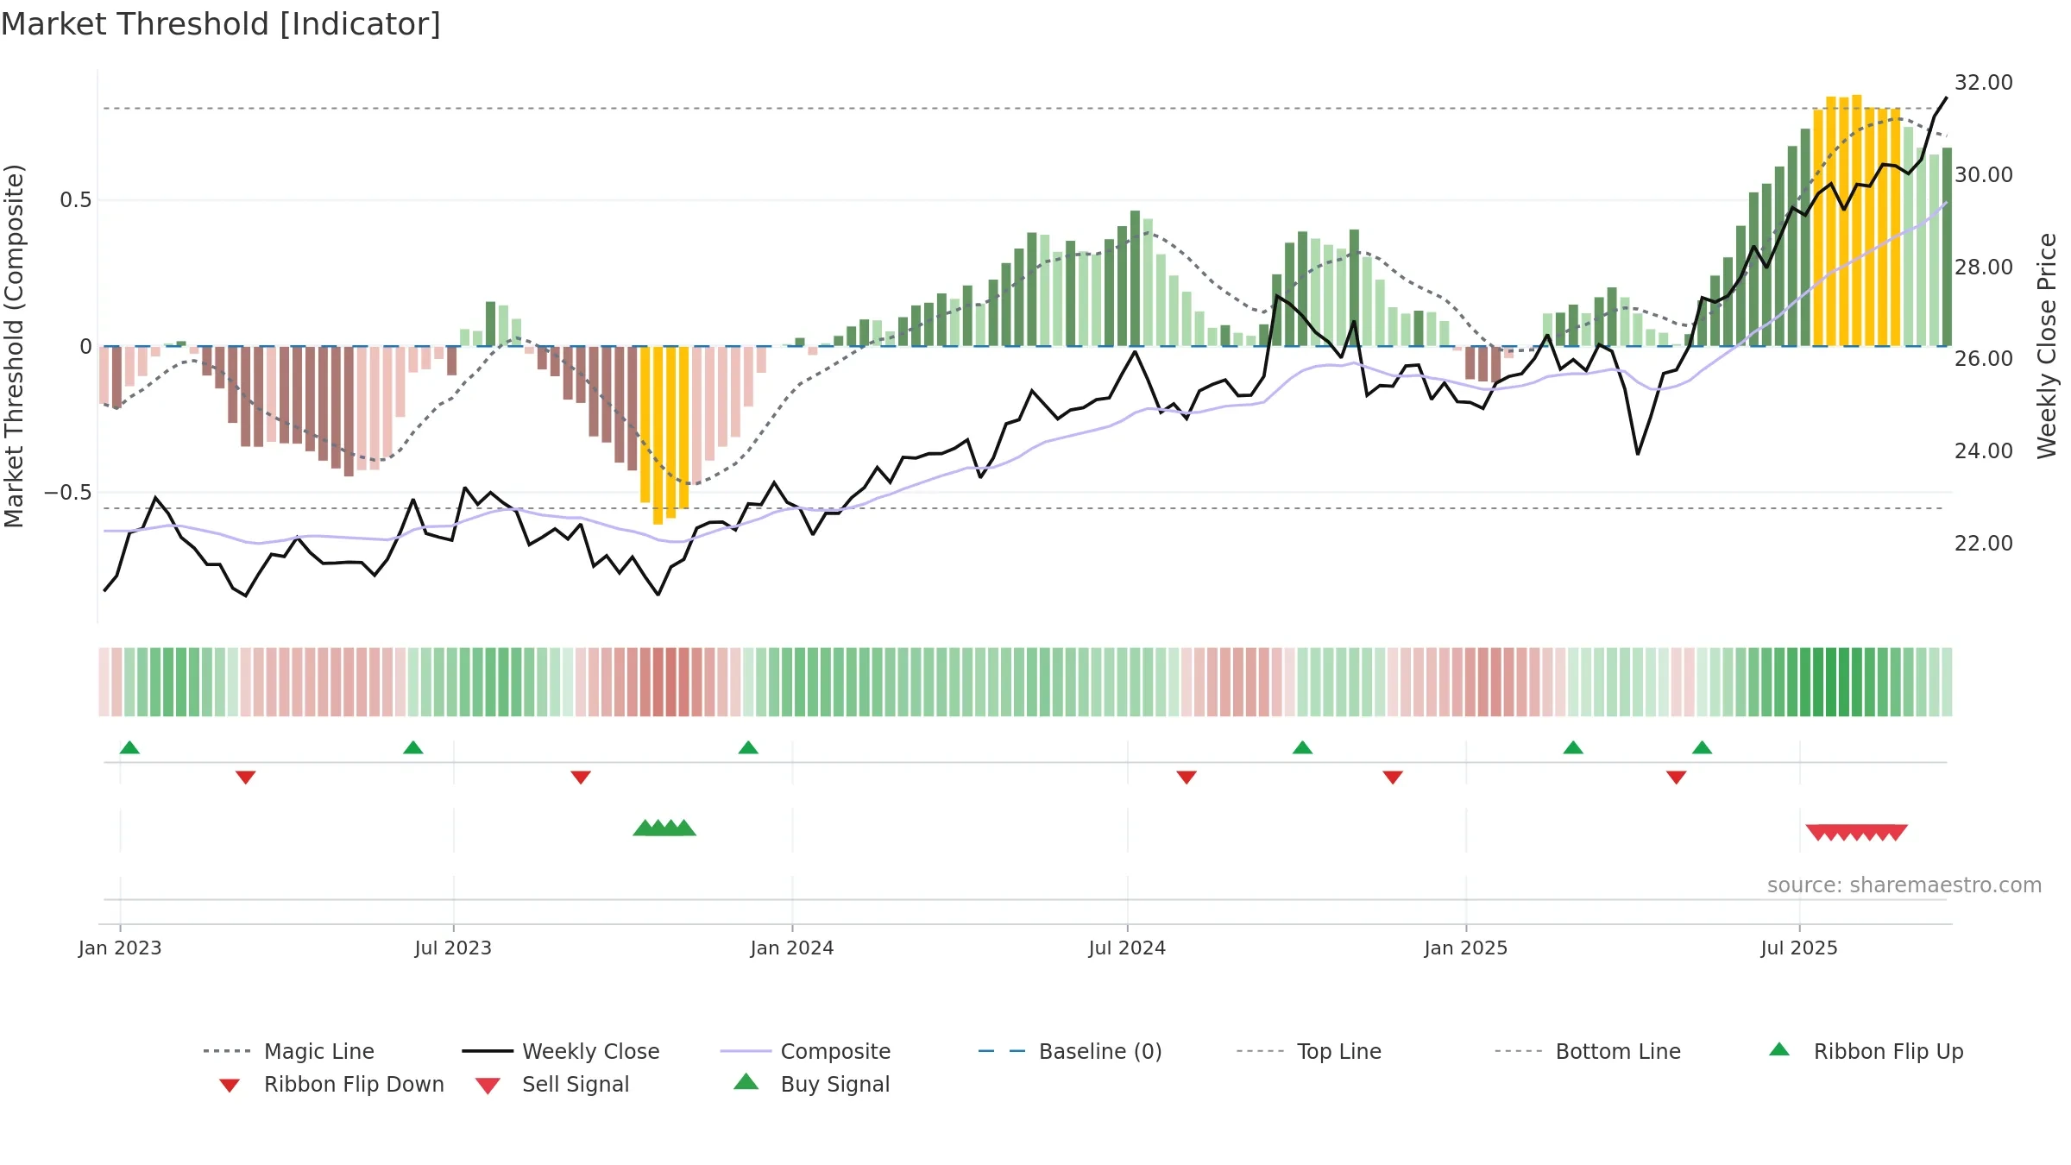This screenshot has width=2071, height=1165.
Task: Click the 32.00 price axis label
Action: tap(1984, 83)
